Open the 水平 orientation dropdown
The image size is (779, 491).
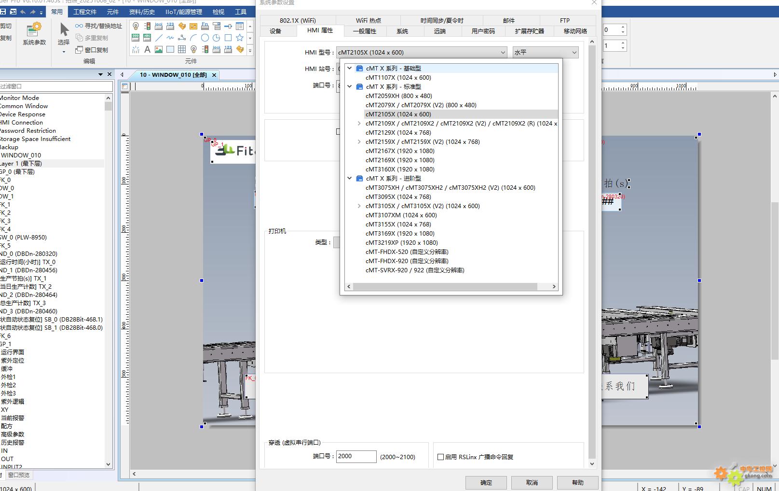click(x=545, y=52)
